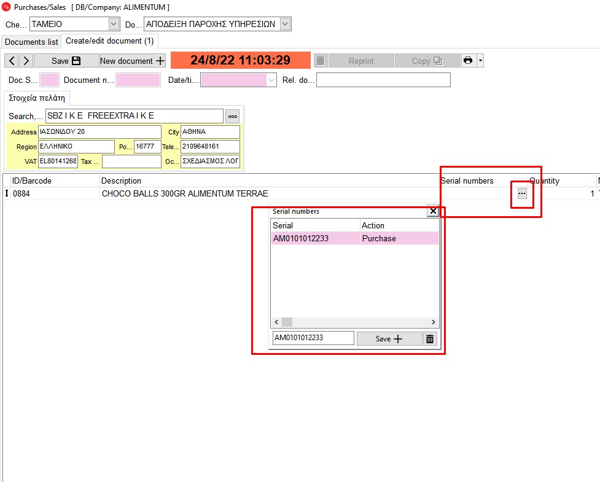This screenshot has width=600, height=482.
Task: Create a New document
Action: pyautogui.click(x=133, y=61)
